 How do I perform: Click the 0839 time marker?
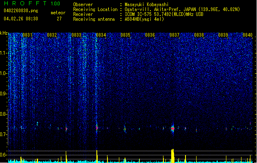[223, 35]
